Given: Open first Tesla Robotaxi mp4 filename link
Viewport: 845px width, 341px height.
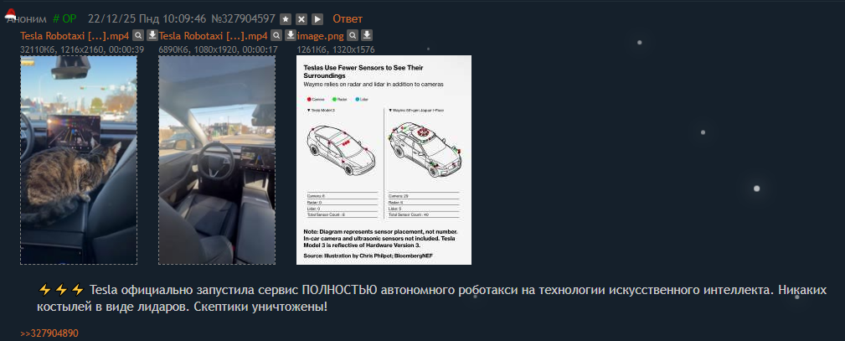Looking at the screenshot, I should pos(75,36).
